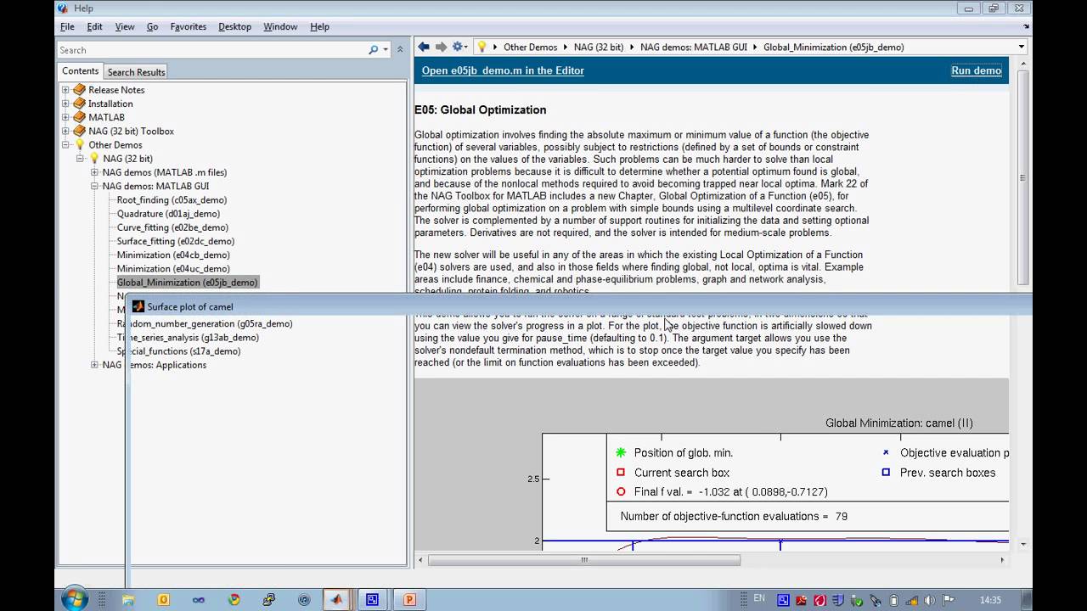This screenshot has width=1087, height=611.
Task: Click the Action Center flag tray icon
Action: pyautogui.click(x=949, y=600)
